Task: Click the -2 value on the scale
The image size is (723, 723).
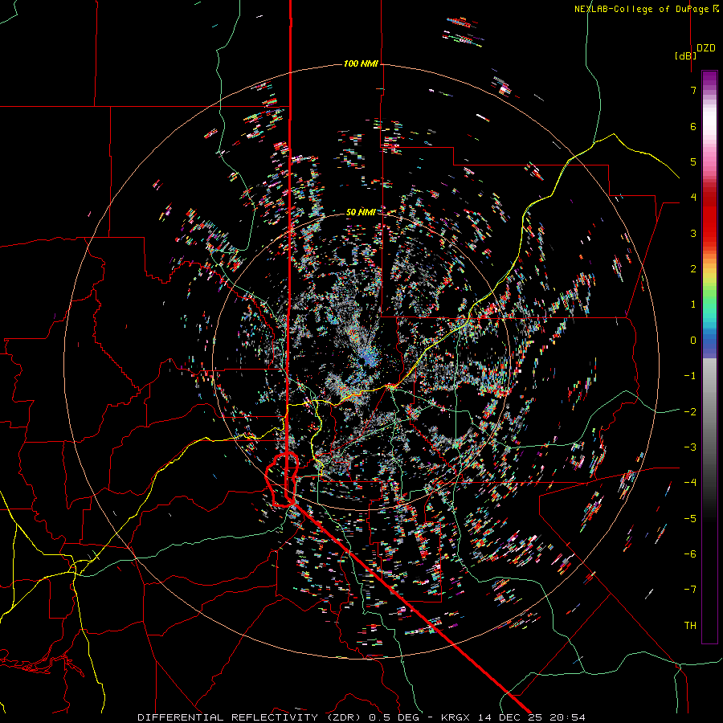Action: tap(690, 412)
